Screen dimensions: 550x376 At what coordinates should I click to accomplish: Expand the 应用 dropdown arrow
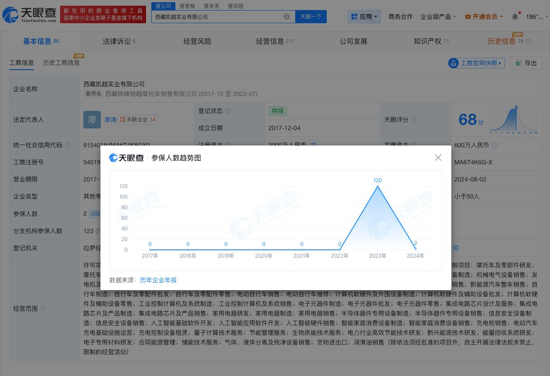[375, 16]
